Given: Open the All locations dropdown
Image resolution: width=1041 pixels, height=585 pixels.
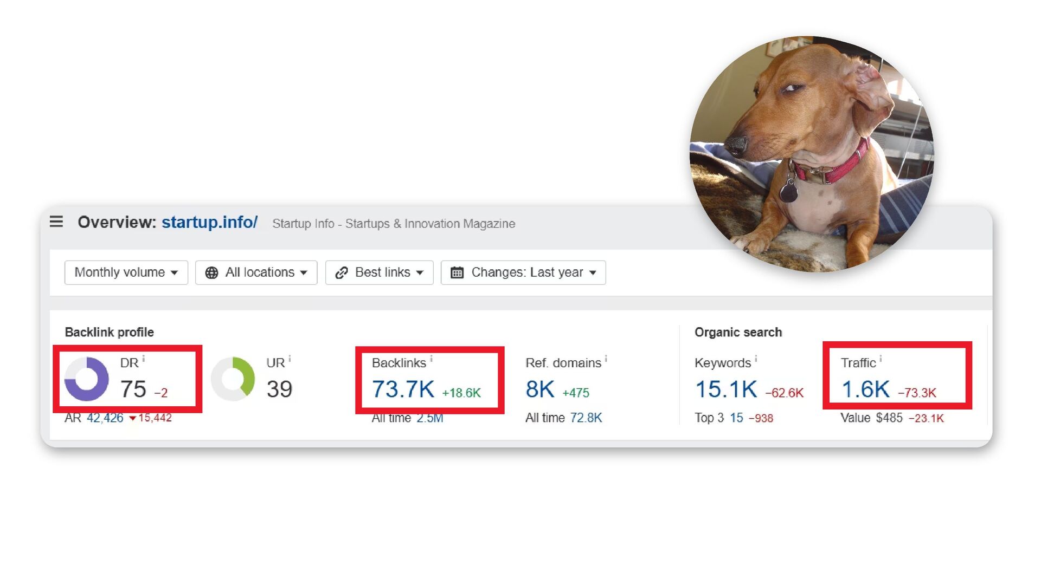Looking at the screenshot, I should tap(256, 272).
